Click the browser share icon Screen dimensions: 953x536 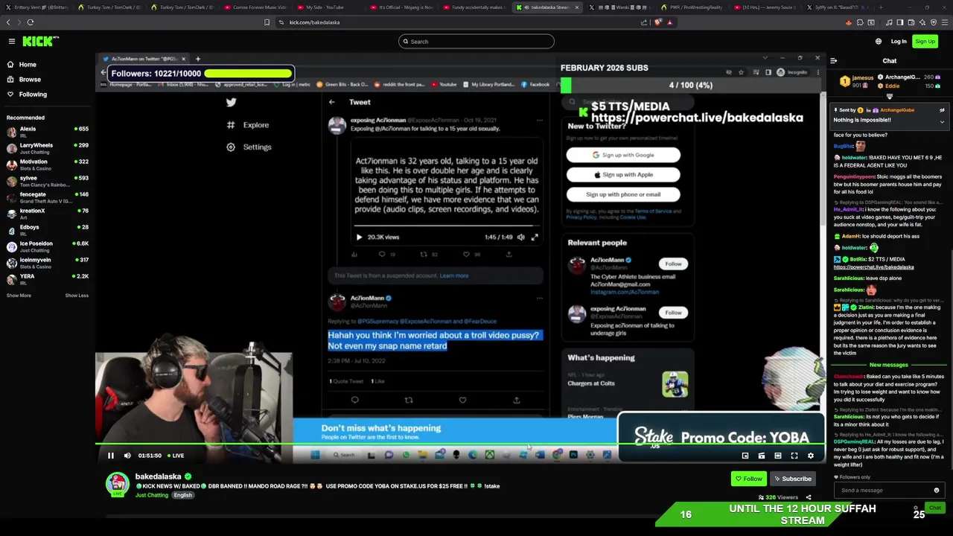(644, 22)
